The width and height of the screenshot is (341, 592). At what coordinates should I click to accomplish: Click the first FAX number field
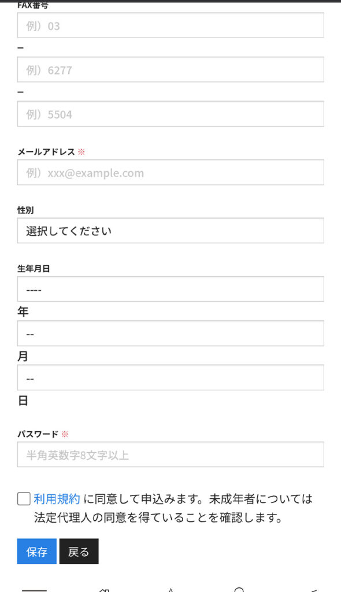tap(170, 25)
